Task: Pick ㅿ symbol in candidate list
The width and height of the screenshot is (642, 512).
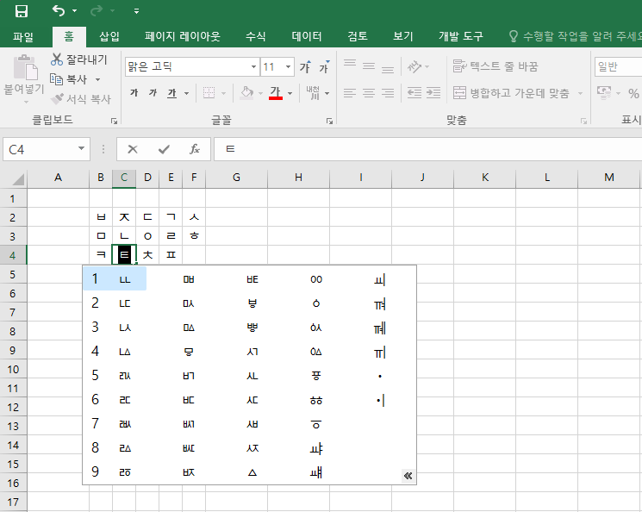Action: click(252, 472)
